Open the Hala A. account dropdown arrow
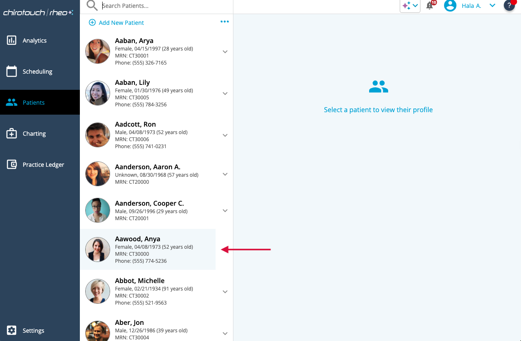Viewport: 521px width, 341px height. pos(492,6)
